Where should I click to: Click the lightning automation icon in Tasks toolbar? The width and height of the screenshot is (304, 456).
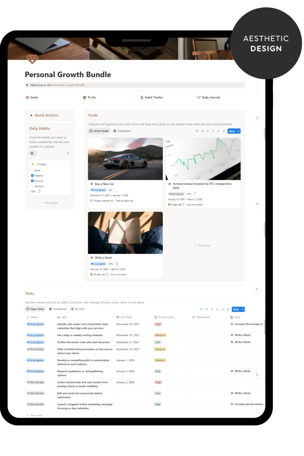point(212,309)
